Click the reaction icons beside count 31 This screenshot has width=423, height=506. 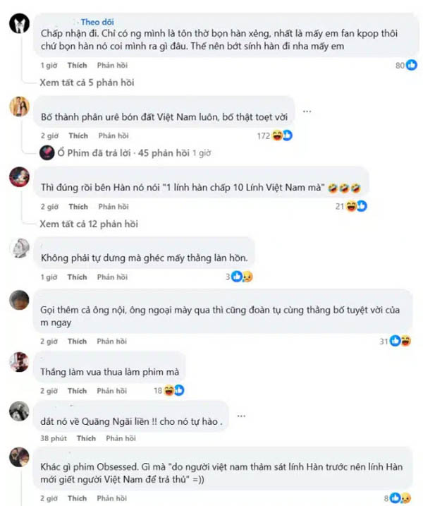(400, 341)
